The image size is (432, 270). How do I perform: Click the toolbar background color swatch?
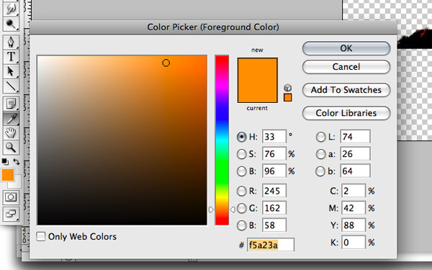[x=17, y=184]
